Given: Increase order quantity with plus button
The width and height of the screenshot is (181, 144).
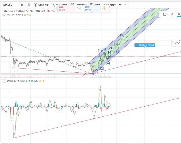Looking at the screenshot, I should [109, 7].
